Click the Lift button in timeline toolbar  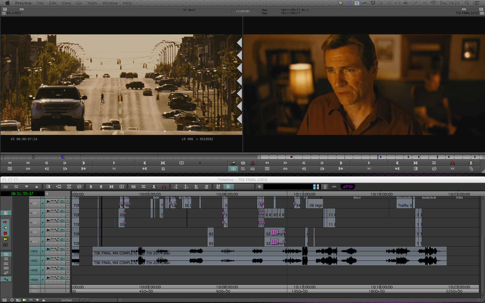[x=154, y=187]
